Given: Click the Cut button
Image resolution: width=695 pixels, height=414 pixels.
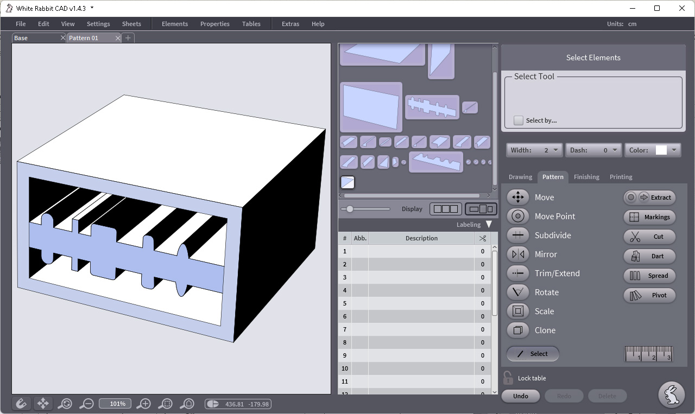Looking at the screenshot, I should 649,237.
